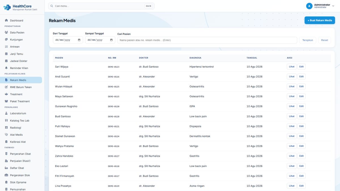Image resolution: width=340 pixels, height=191 pixels.
Task: Click the Cari Pasien search input
Action: point(207,40)
